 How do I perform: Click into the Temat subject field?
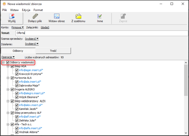(102, 33)
